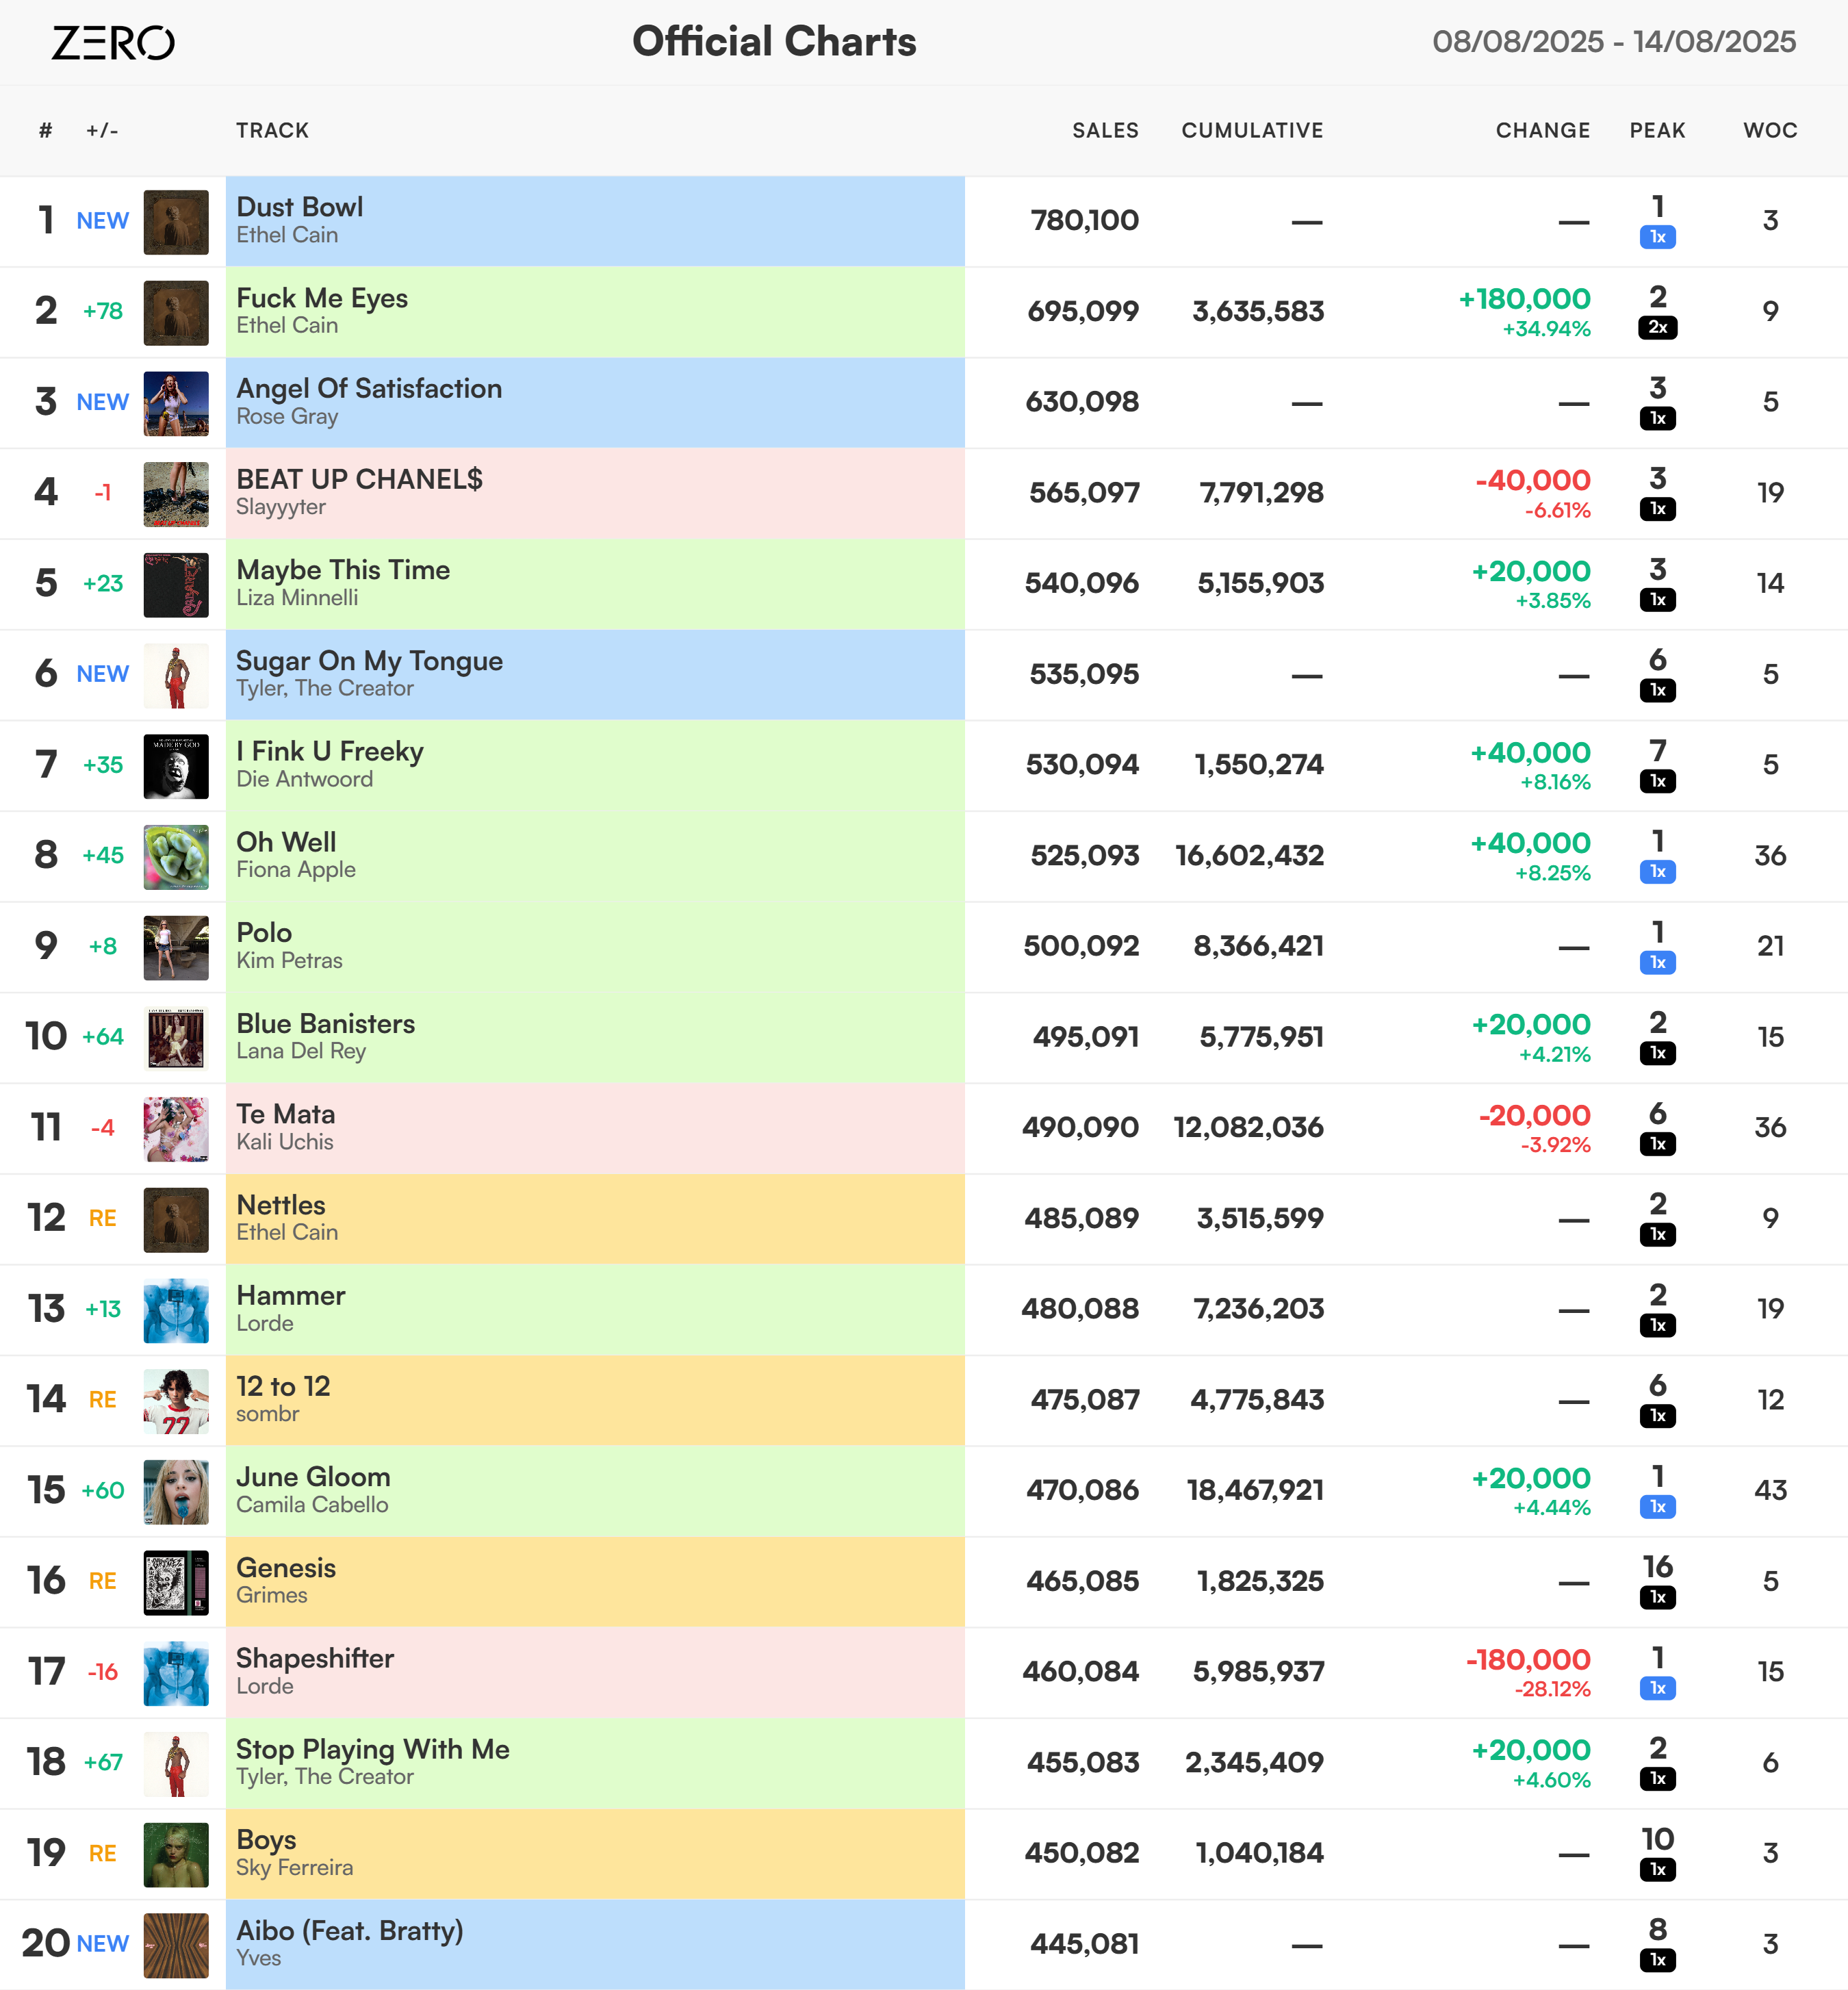This screenshot has width=1848, height=1990.
Task: Click the 2x peak badge for Fuck Me Eyes
Action: pos(1657,328)
